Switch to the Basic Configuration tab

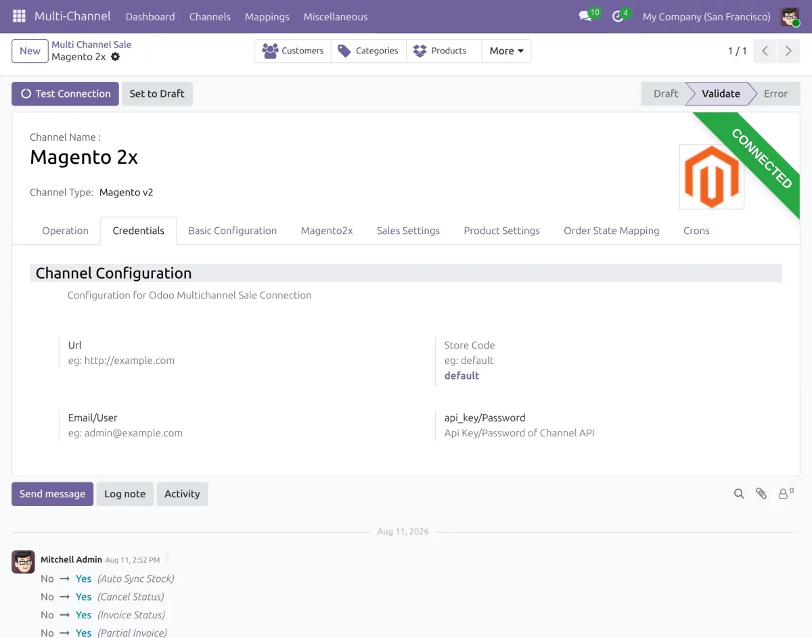233,231
